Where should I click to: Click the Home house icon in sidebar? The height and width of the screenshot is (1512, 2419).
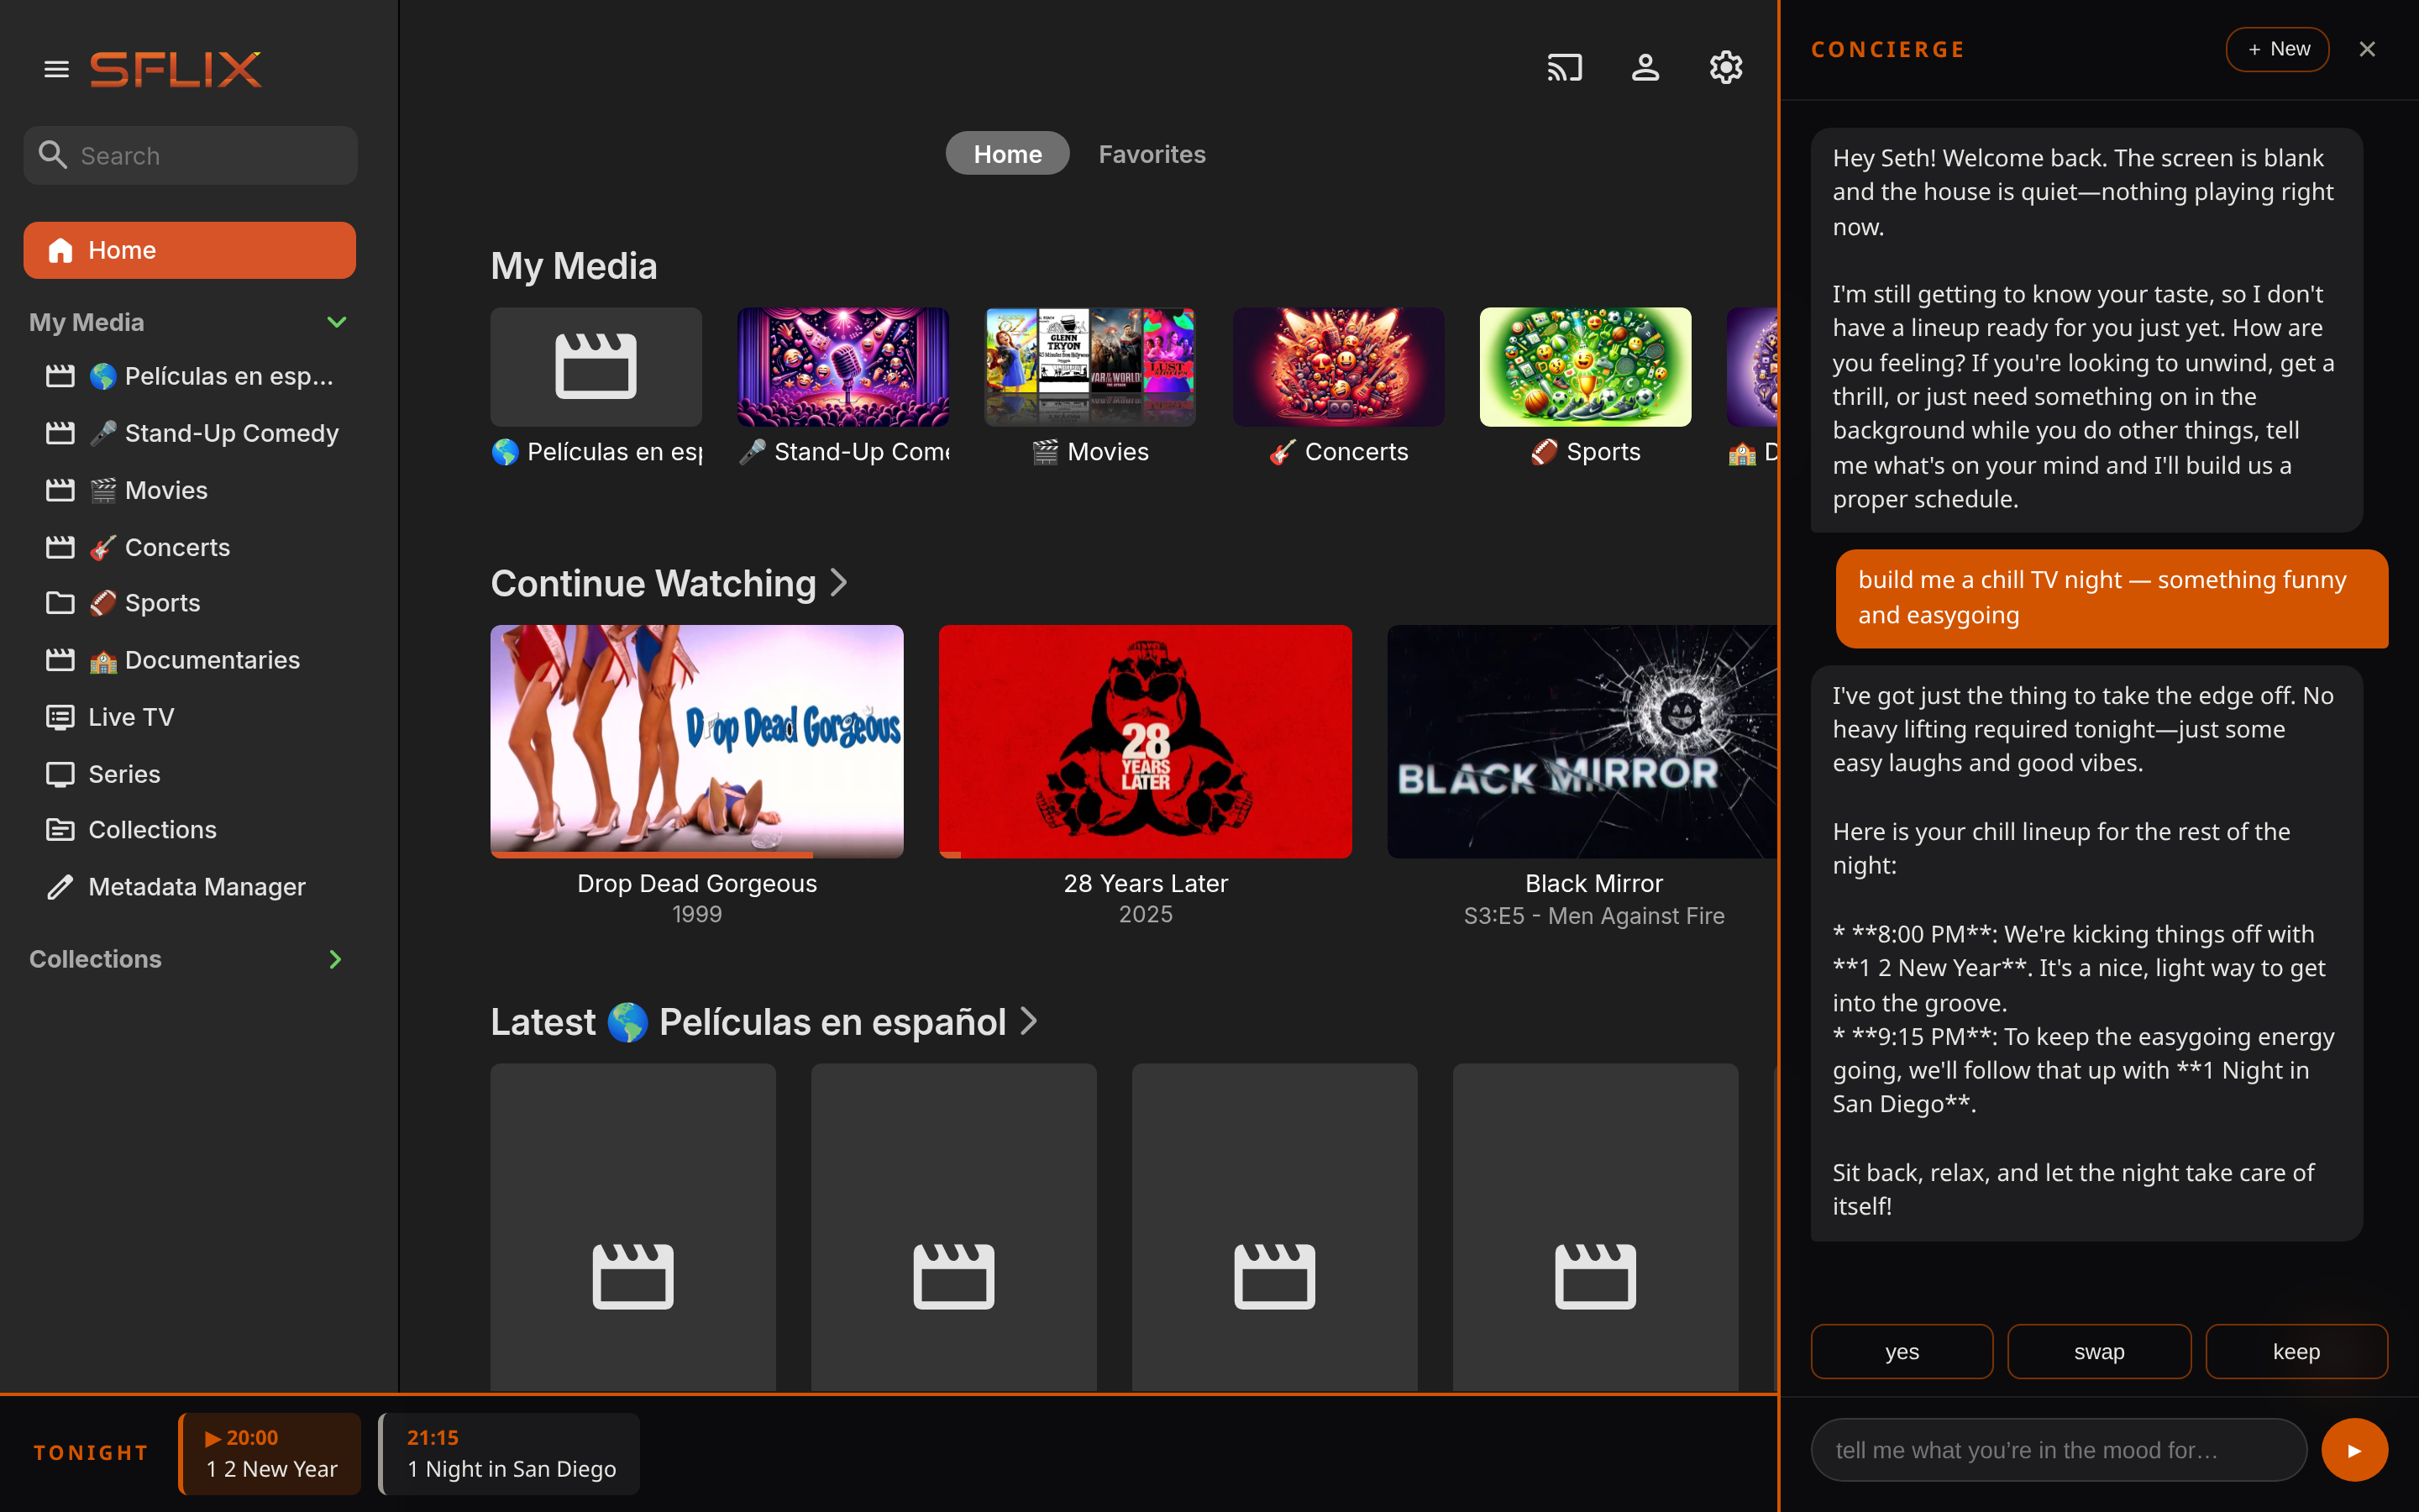[x=60, y=250]
